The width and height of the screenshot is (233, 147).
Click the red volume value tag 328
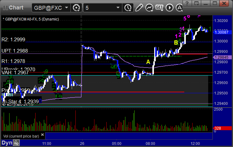(222, 128)
